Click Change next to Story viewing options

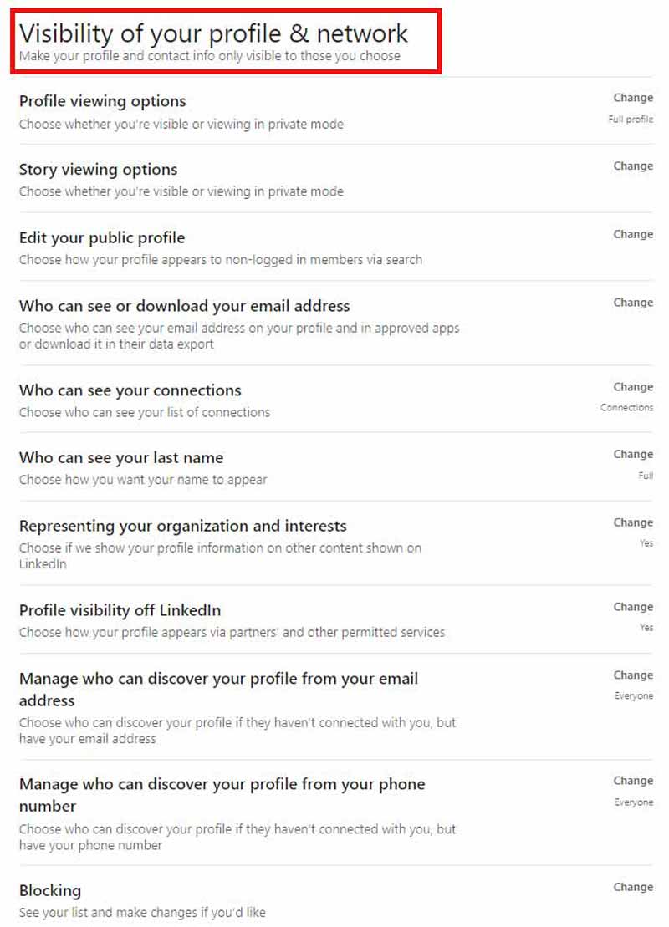(632, 166)
